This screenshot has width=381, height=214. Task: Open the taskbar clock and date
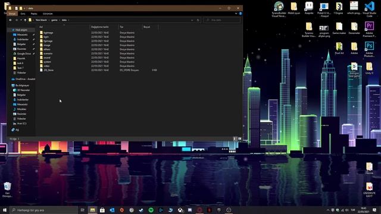(x=364, y=210)
